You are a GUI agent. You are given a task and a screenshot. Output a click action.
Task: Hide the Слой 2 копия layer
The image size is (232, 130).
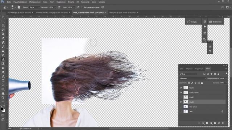[x=181, y=92]
